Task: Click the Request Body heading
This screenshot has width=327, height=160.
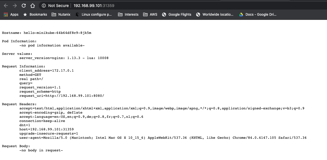Action: (x=16, y=146)
